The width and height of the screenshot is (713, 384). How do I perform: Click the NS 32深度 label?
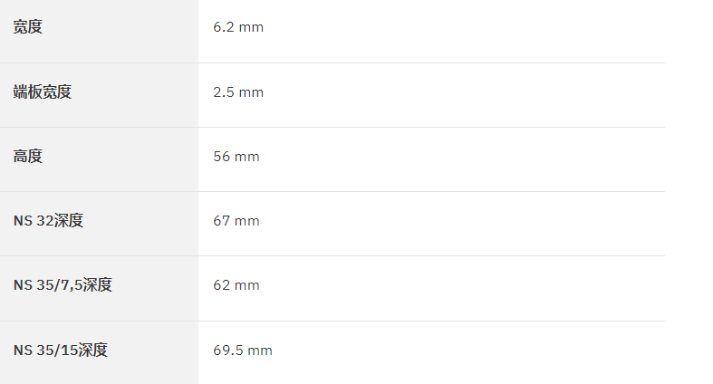(x=48, y=221)
